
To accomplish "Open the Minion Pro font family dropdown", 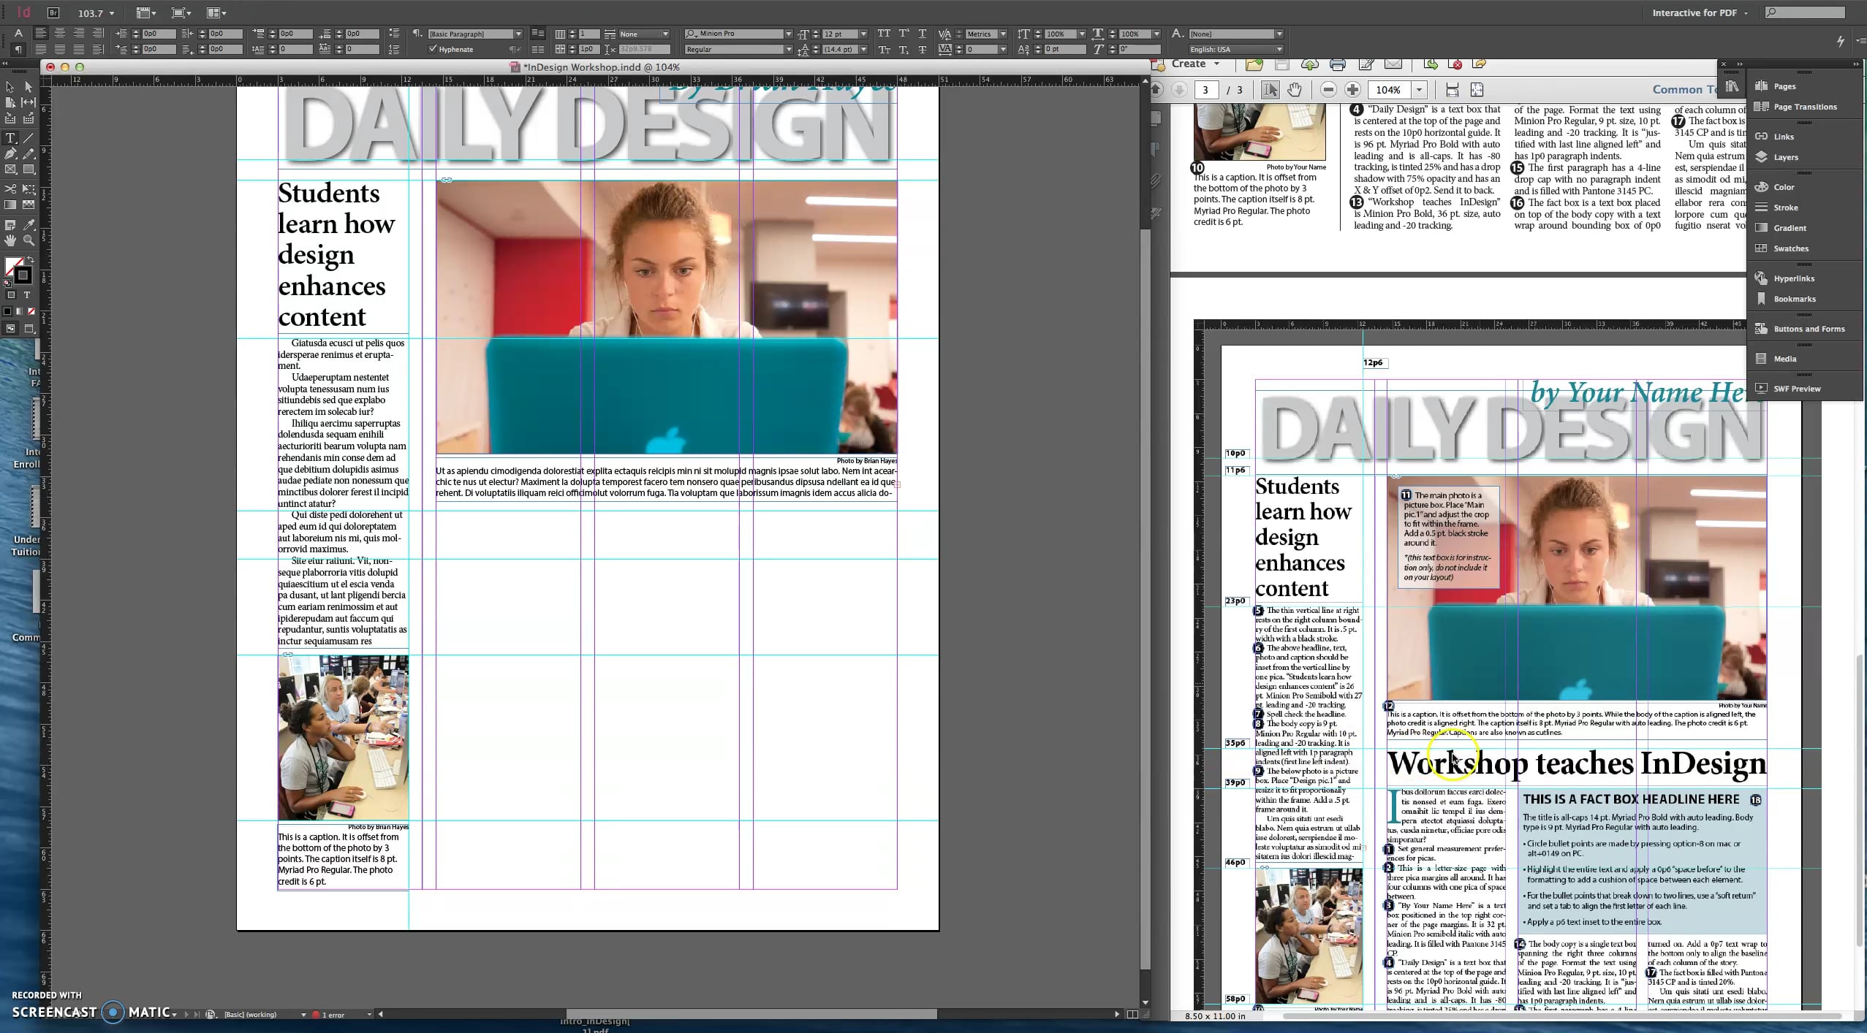I will click(787, 34).
